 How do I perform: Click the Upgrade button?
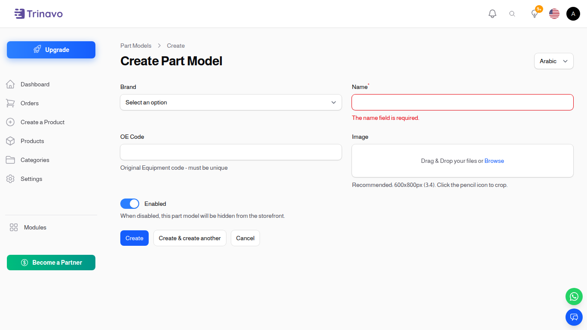[51, 50]
